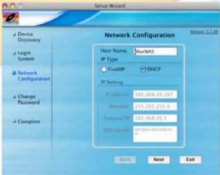Click the Setup Wizard window title
220x175 pixels.
coord(110,6)
